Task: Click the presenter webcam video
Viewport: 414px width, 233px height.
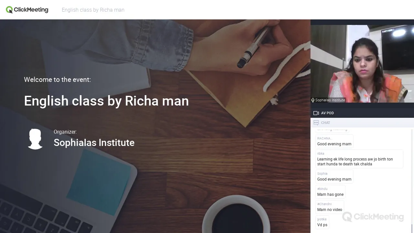Action: point(362,64)
